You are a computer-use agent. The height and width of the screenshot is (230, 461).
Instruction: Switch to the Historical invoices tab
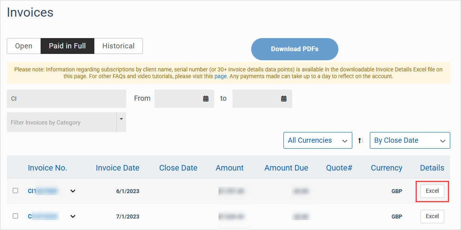118,46
